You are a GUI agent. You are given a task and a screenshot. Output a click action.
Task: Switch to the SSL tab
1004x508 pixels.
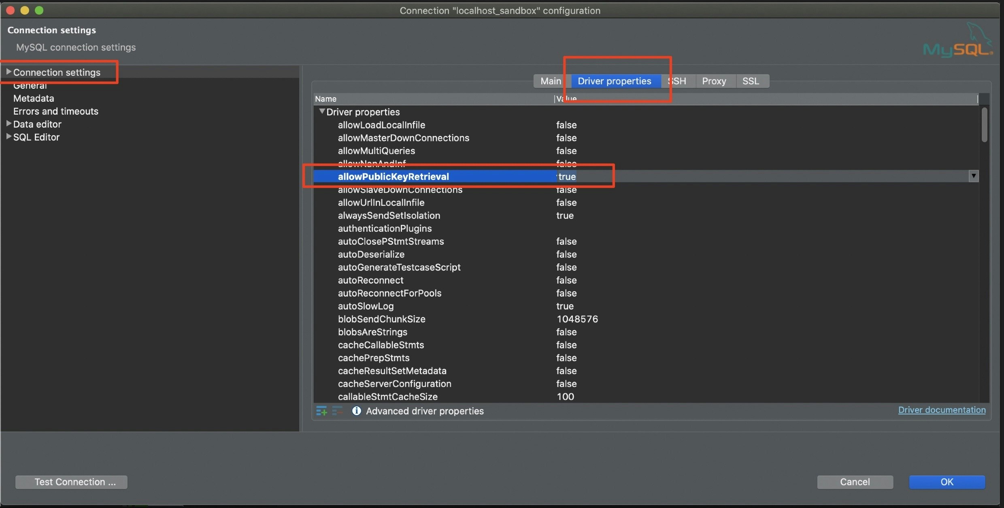(751, 81)
